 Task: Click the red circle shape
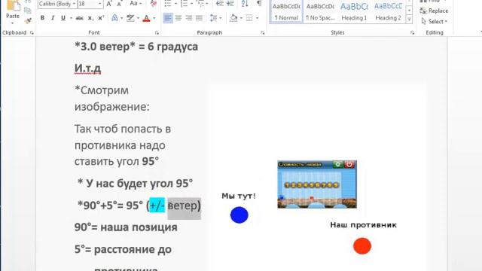point(362,246)
